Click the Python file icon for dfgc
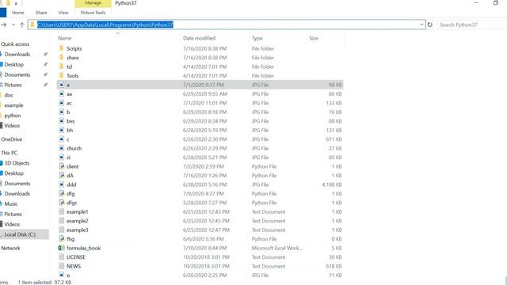 click(62, 203)
